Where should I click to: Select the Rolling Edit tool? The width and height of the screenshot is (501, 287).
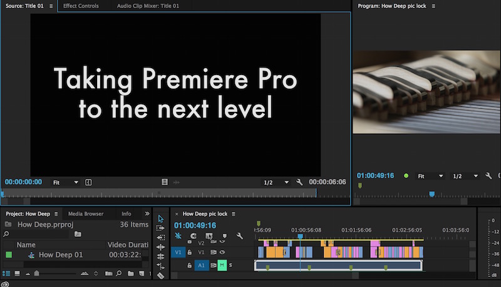pyautogui.click(x=161, y=256)
